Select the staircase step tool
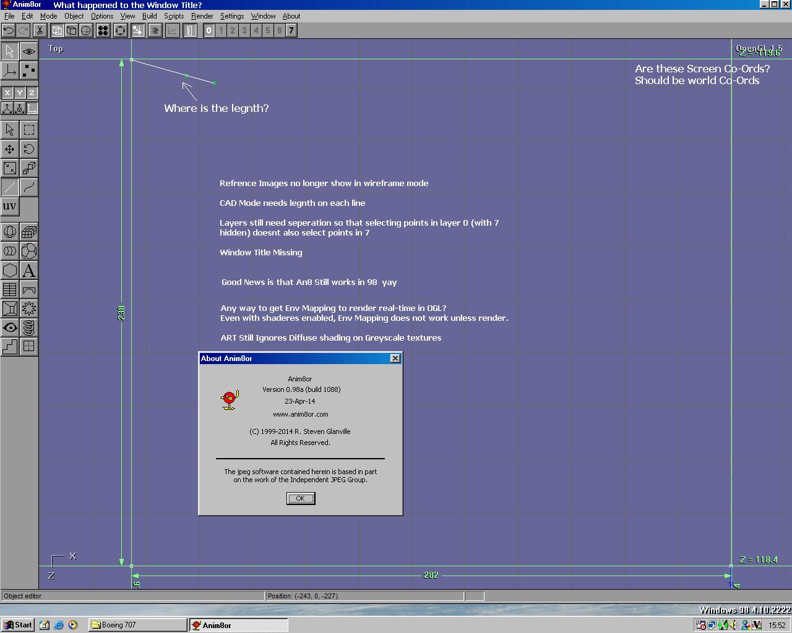Screen dimensions: 792x633 [9, 347]
